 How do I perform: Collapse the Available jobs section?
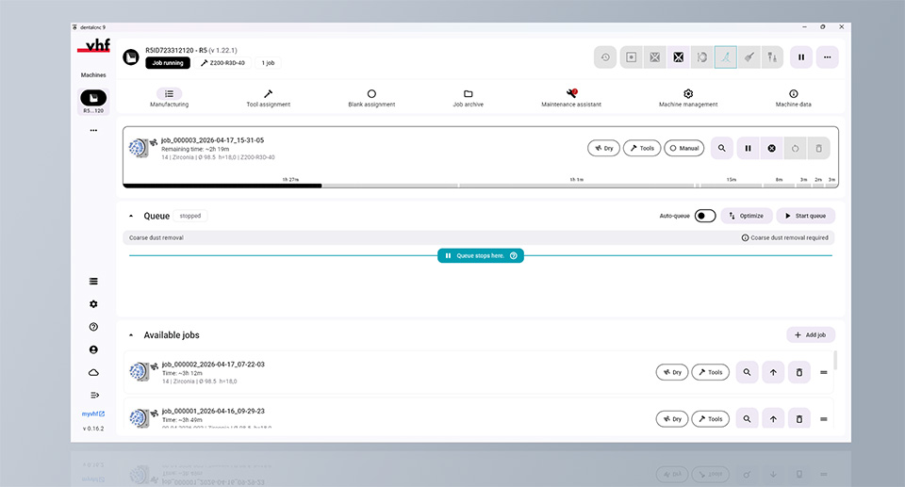131,335
